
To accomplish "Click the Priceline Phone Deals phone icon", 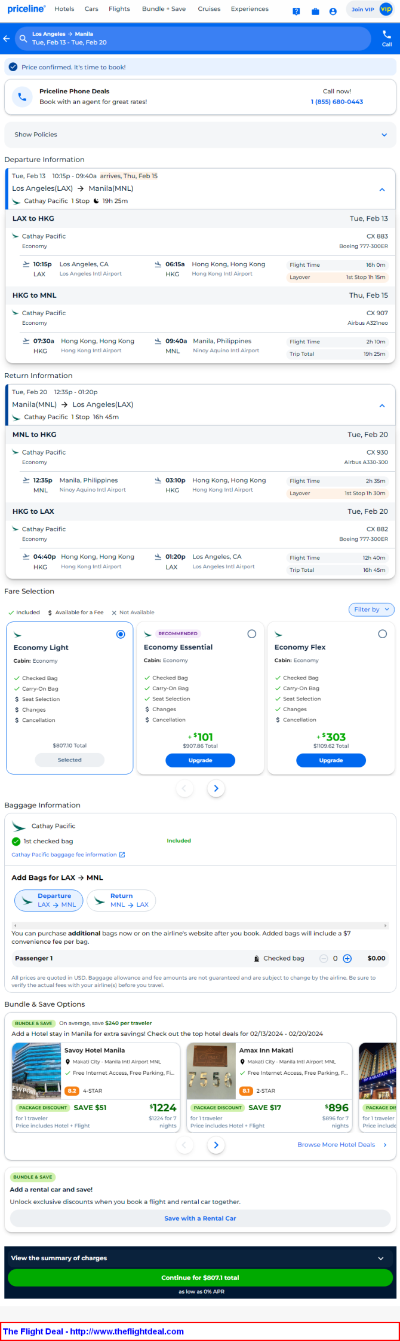I will click(22, 96).
